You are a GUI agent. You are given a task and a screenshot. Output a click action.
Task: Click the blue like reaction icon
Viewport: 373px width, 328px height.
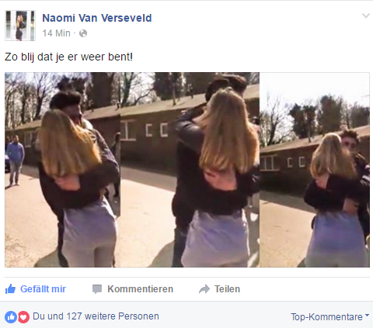point(11,316)
